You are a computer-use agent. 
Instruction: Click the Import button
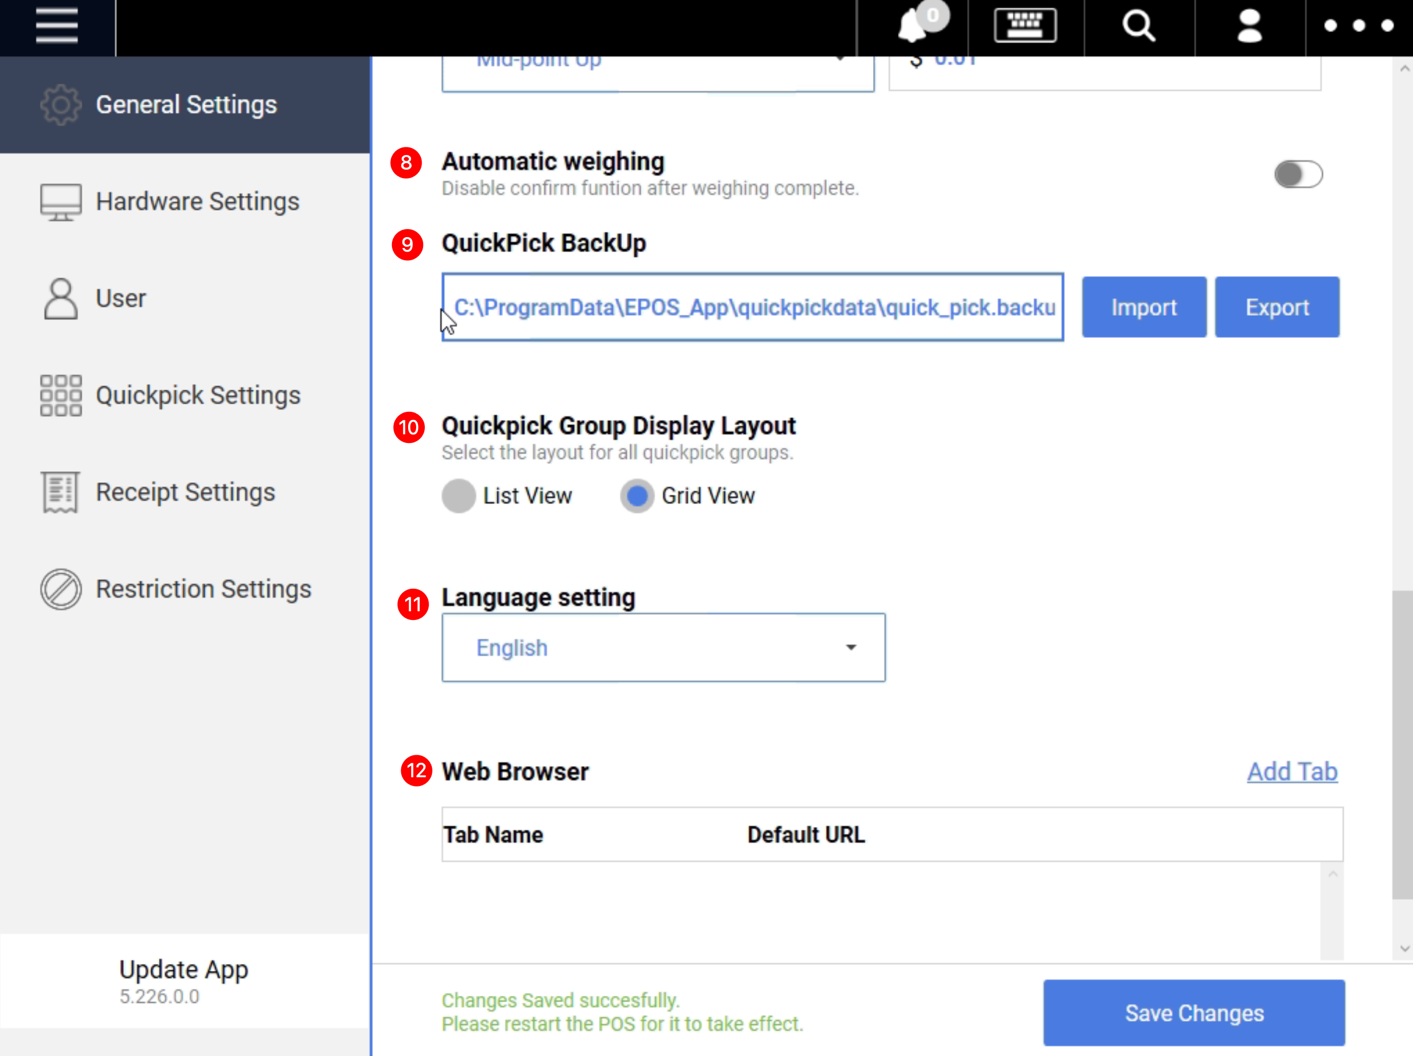[1144, 307]
